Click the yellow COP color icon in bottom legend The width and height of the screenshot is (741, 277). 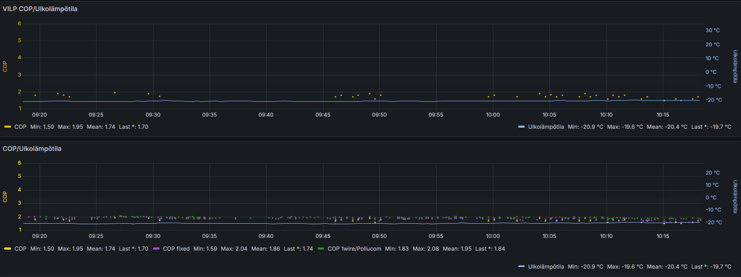point(7,249)
